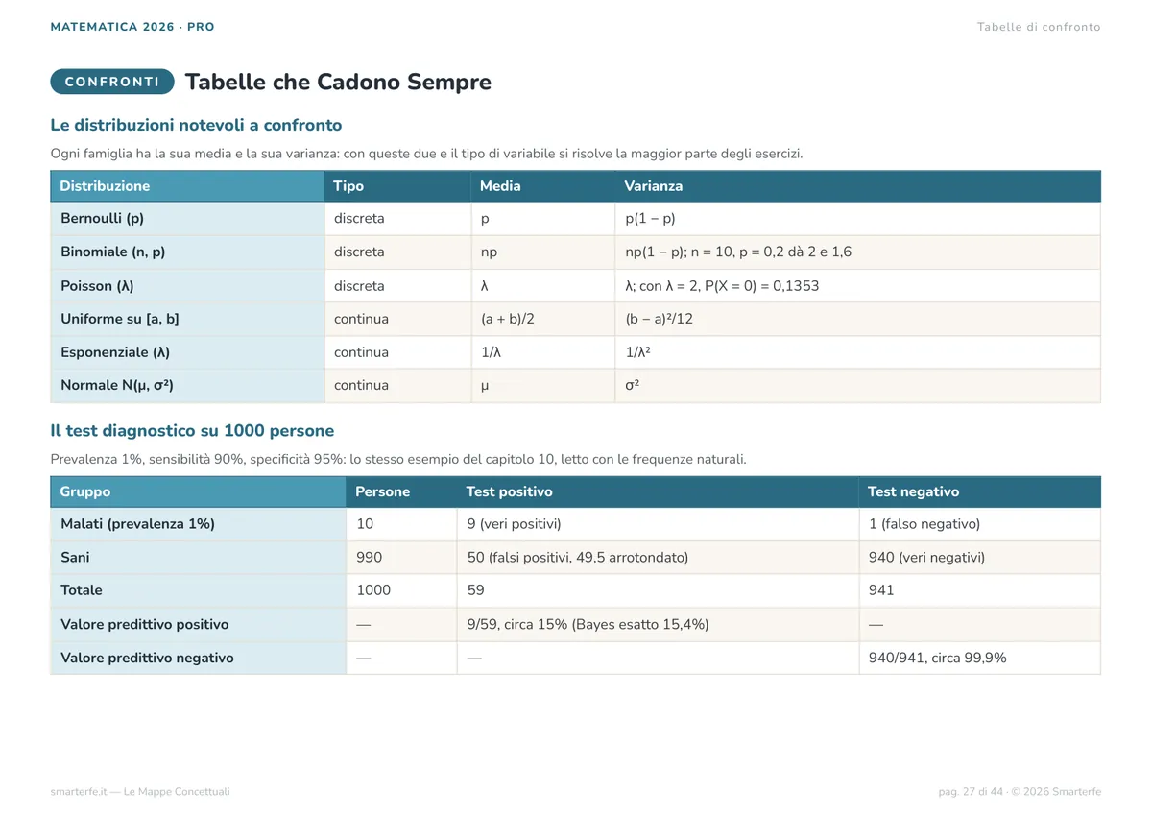Select the "Malati (prevalenza 1%)" row label

coord(198,524)
